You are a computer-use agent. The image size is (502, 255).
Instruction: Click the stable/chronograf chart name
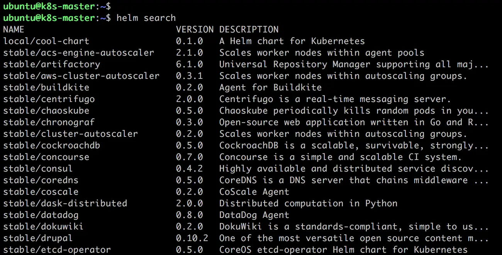pos(49,122)
